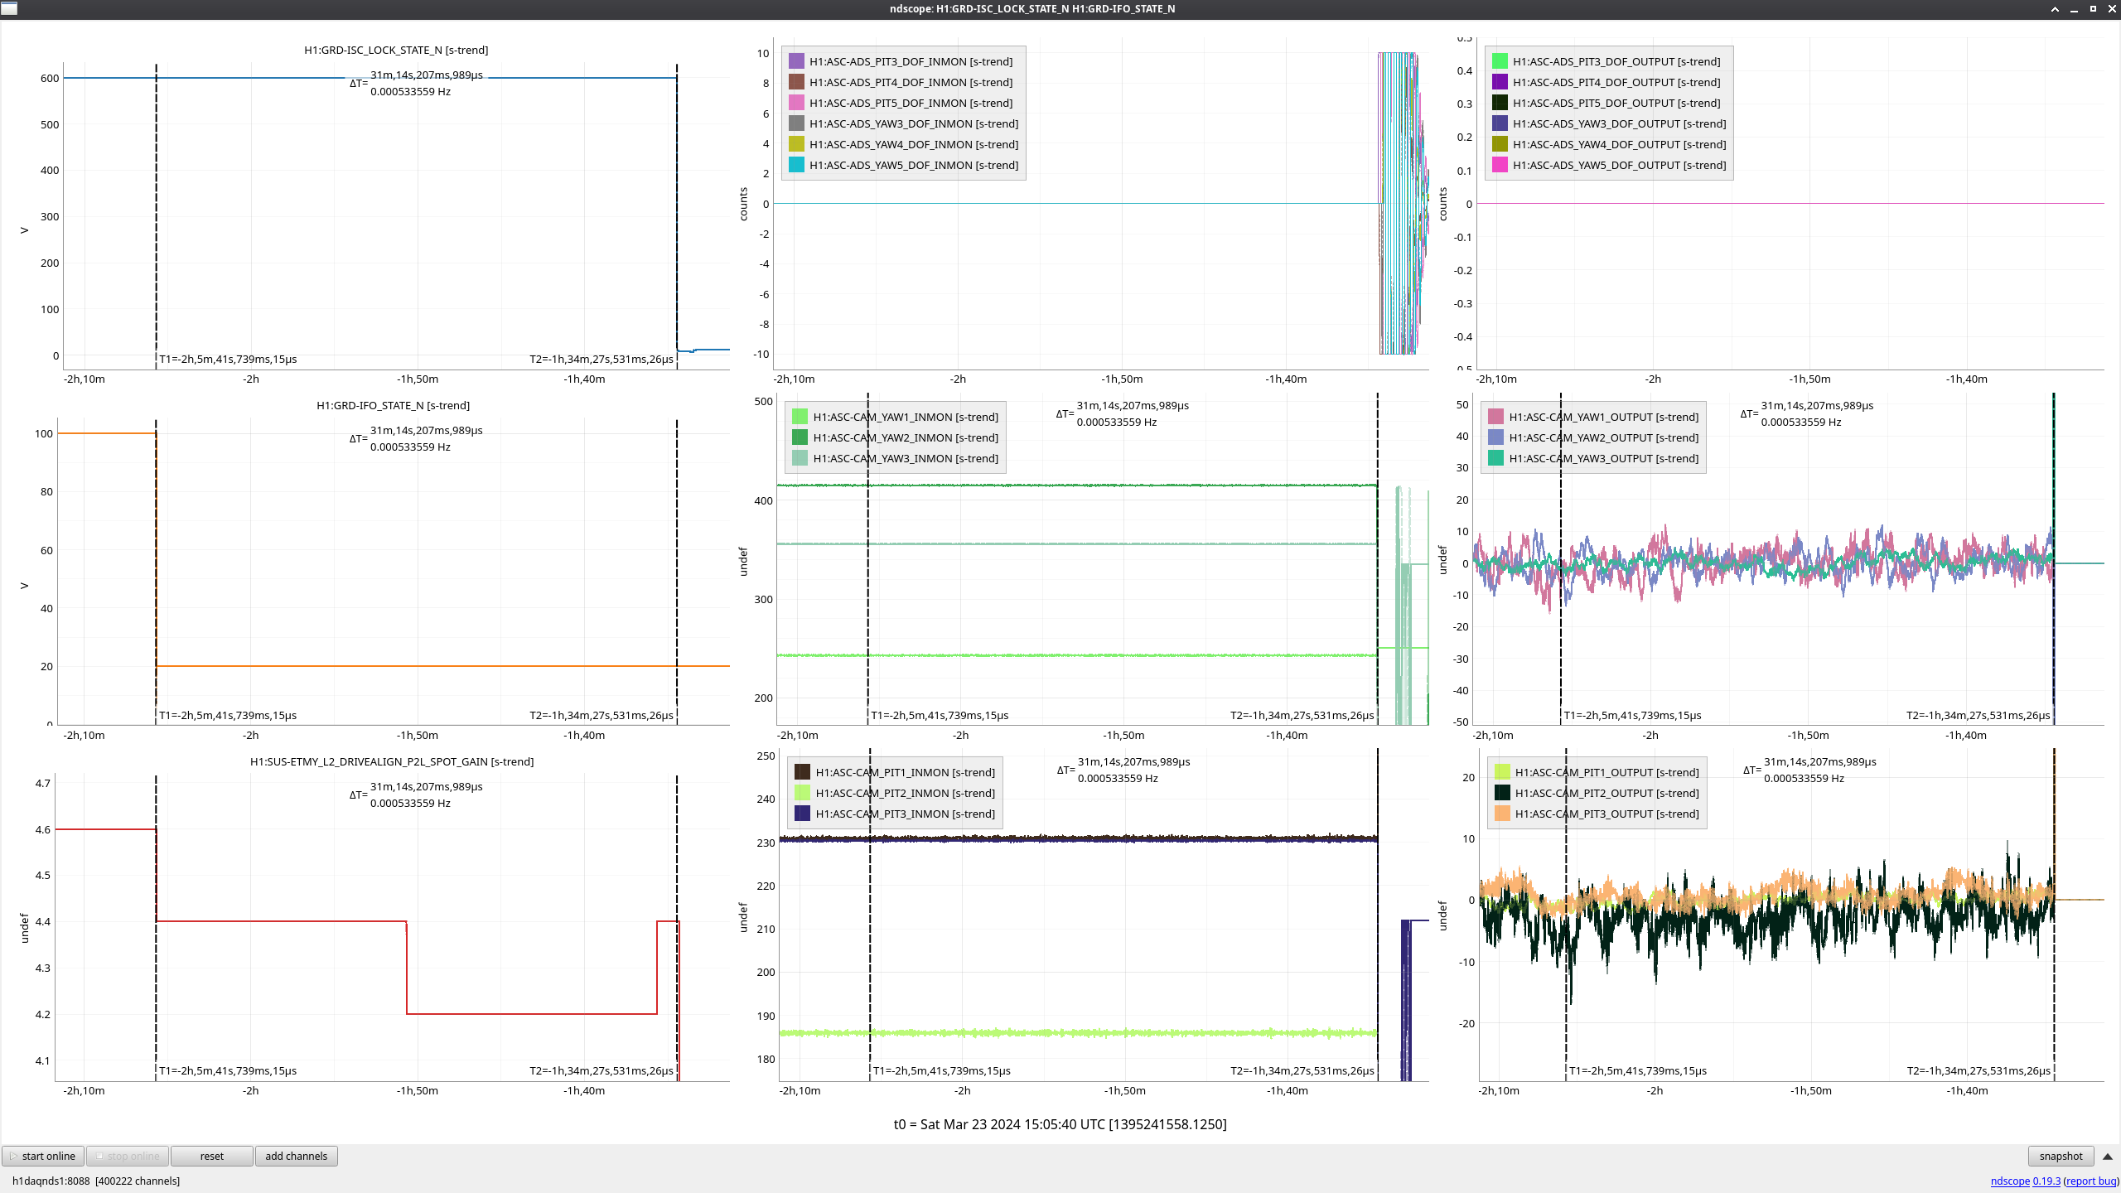Toggle CAM_PIT3_INMON legend entry
The height and width of the screenshot is (1193, 2121).
pyautogui.click(x=905, y=814)
